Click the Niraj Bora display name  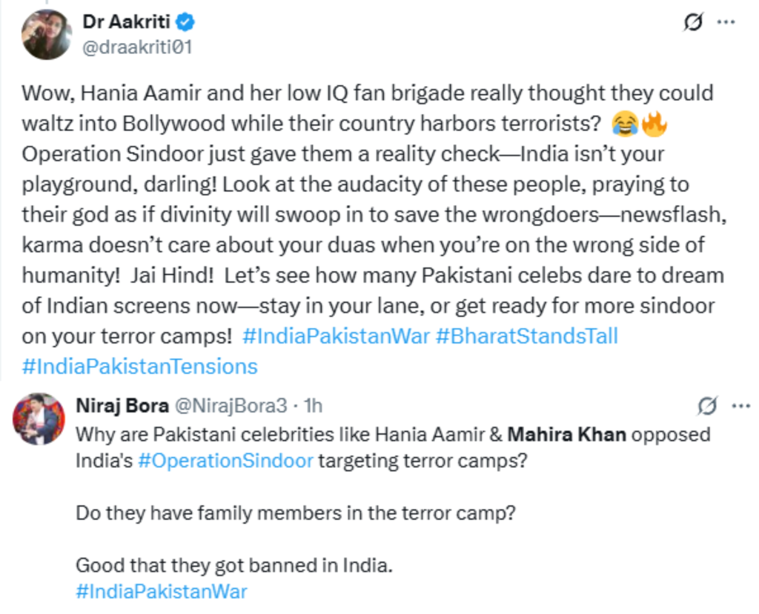coord(121,405)
